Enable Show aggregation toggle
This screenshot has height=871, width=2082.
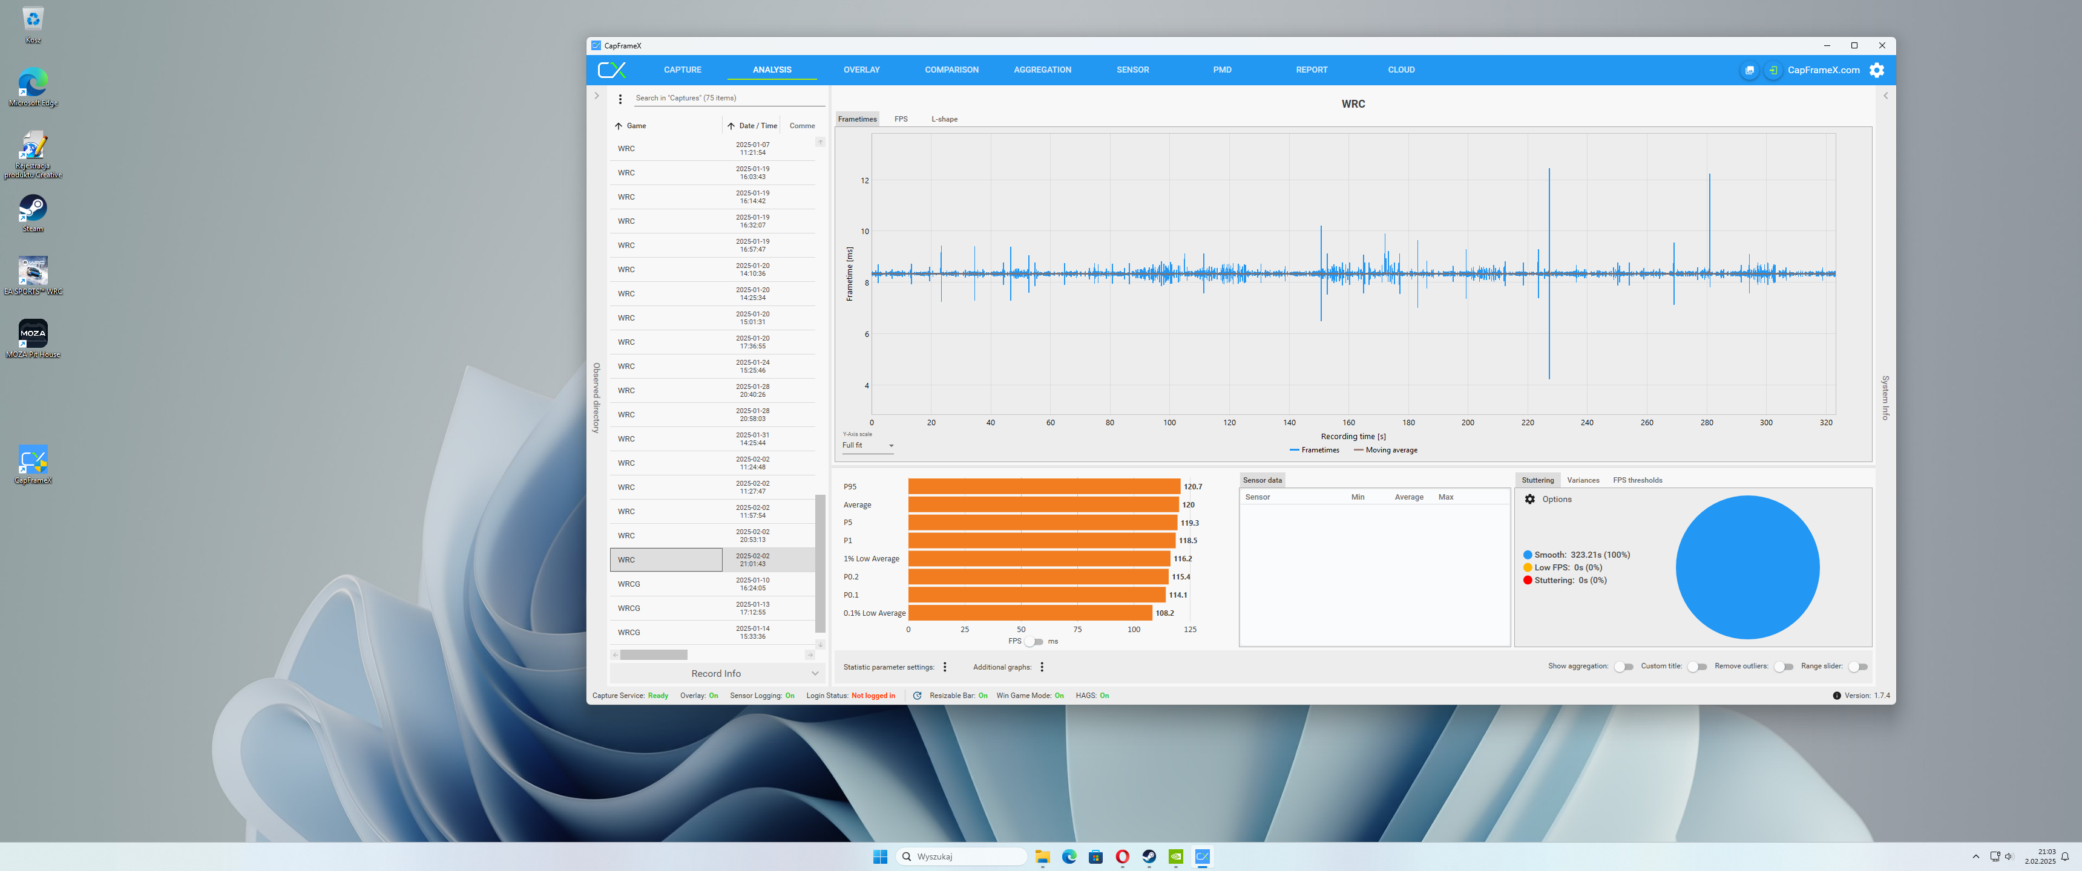pos(1624,667)
